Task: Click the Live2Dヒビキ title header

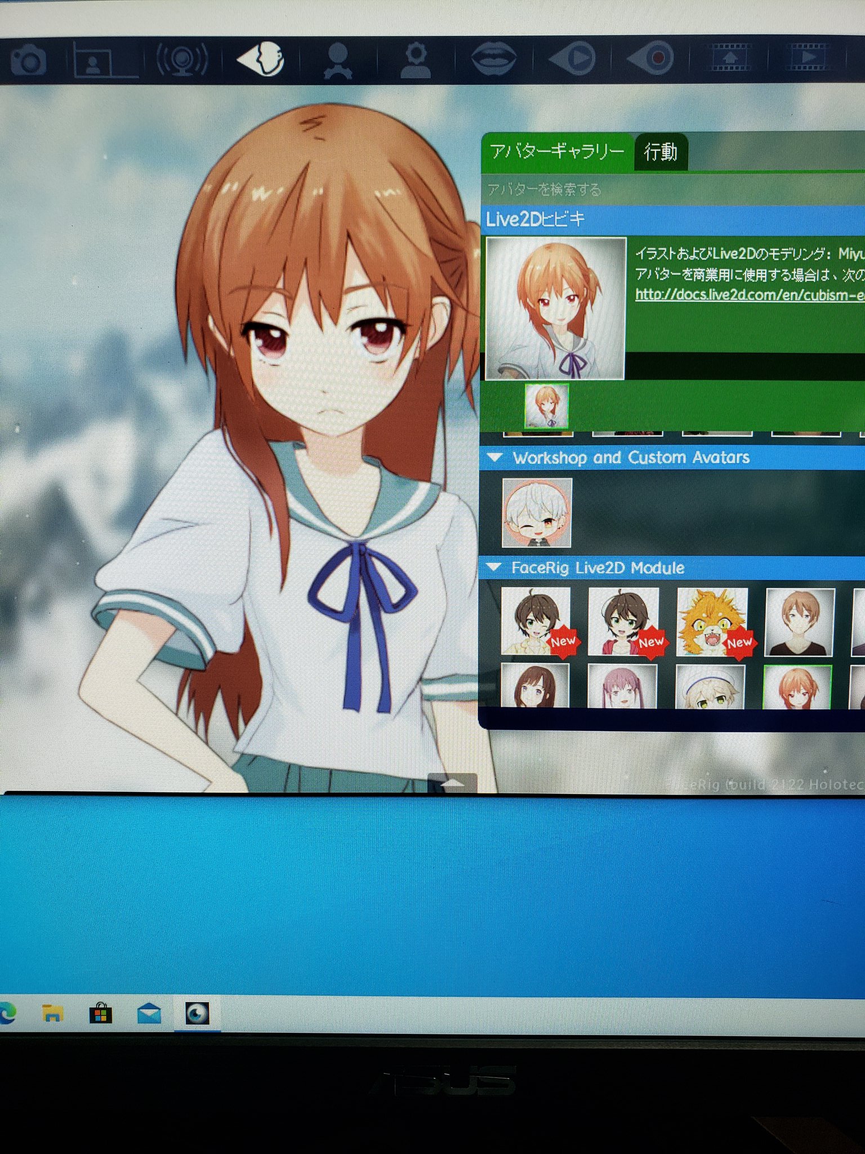Action: coord(674,220)
